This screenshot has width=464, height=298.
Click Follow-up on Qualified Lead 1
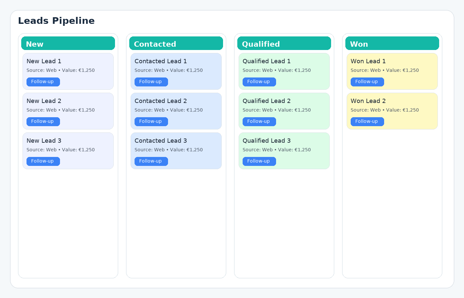pos(259,82)
